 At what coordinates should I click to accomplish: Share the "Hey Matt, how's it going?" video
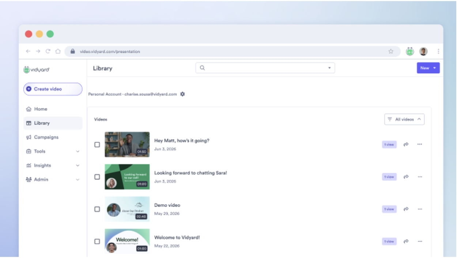point(406,144)
